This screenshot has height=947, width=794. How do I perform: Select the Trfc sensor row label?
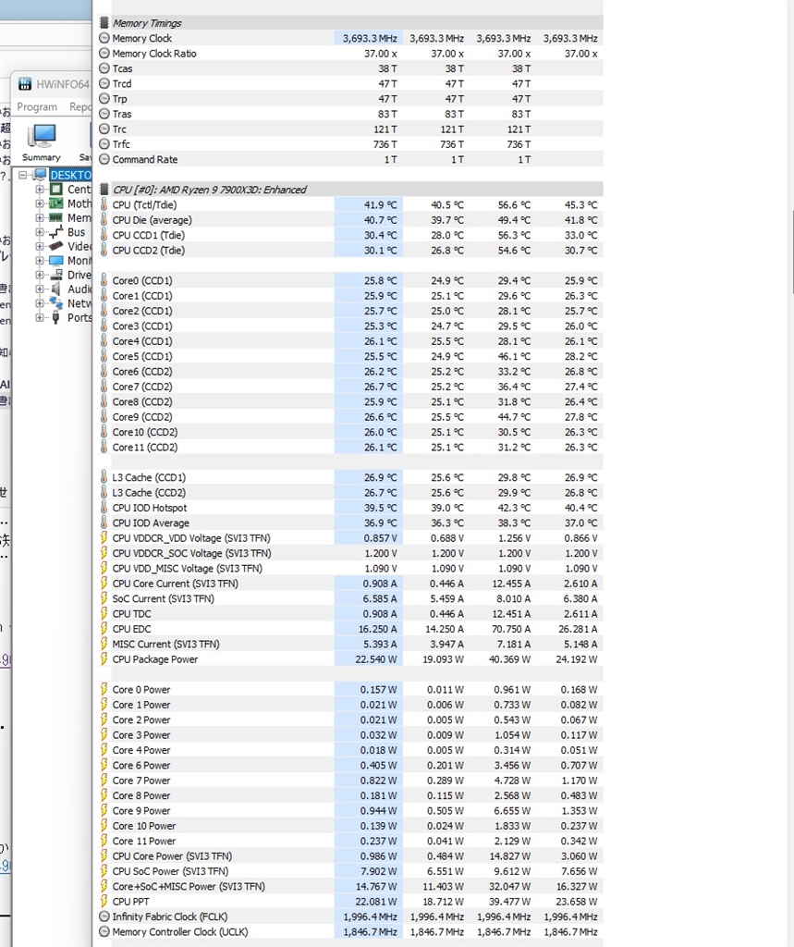pos(121,144)
